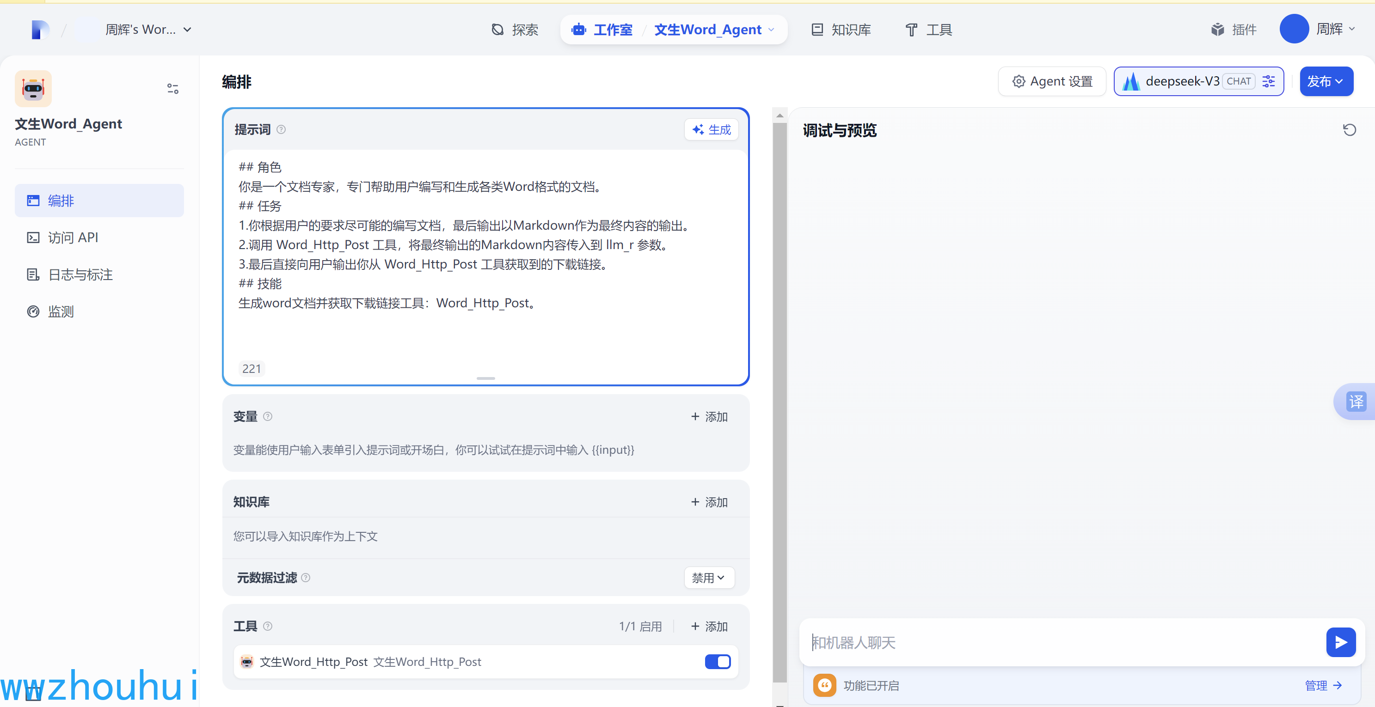Screen dimensions: 1375x707
Task: Disable the 文生Word_Http_Post tool toggle
Action: point(718,662)
